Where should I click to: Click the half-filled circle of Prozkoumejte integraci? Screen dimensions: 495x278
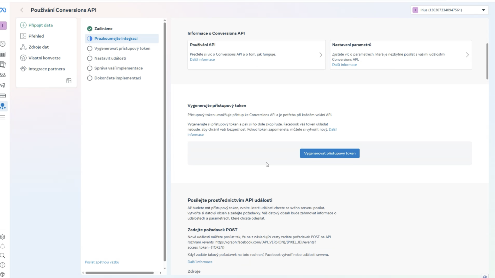tap(90, 39)
